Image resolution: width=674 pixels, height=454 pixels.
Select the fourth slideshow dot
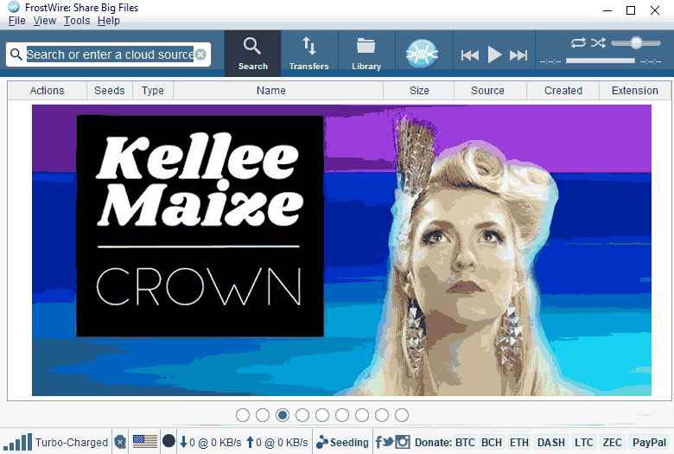click(x=302, y=415)
